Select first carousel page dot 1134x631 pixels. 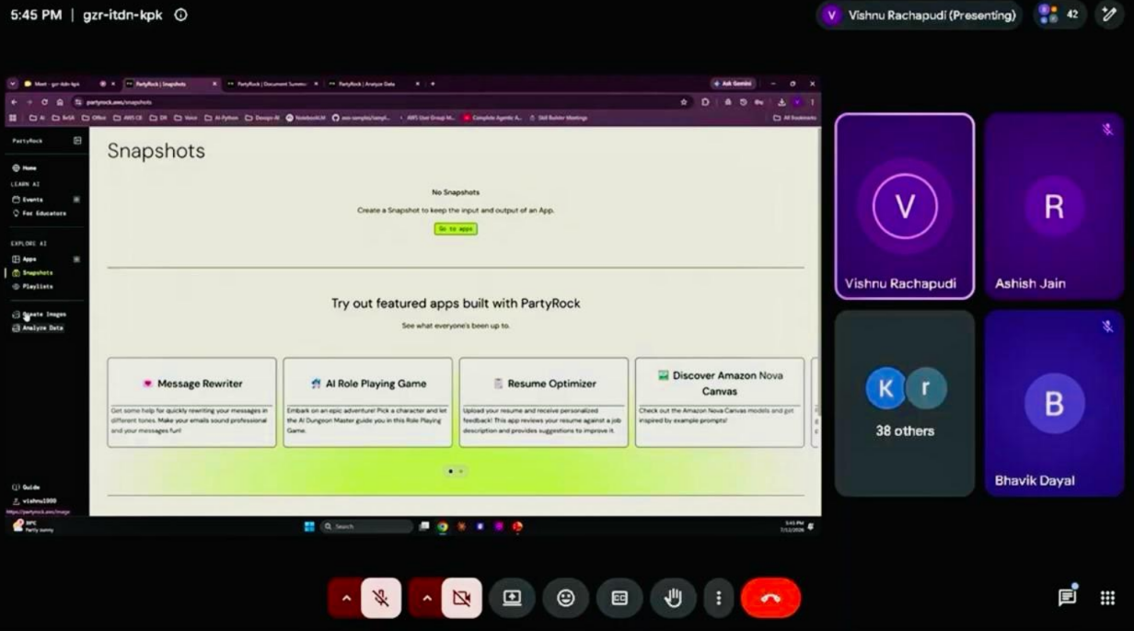450,471
